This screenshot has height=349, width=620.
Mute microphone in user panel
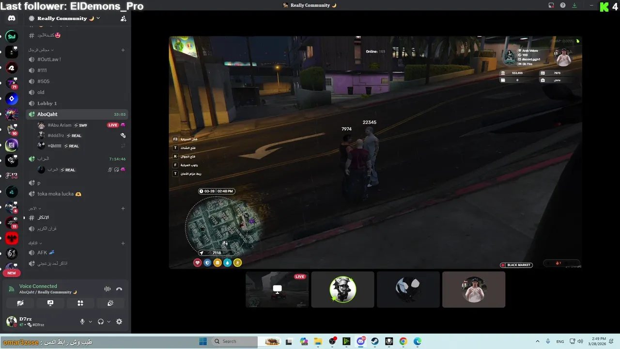coord(82,321)
